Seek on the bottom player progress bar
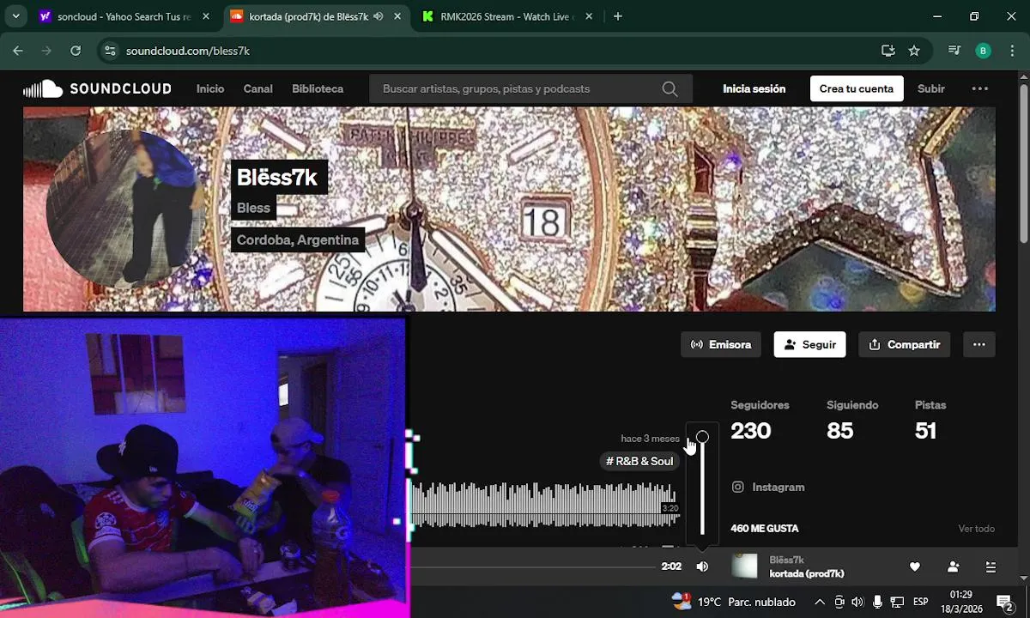The width and height of the screenshot is (1030, 618). (x=533, y=566)
